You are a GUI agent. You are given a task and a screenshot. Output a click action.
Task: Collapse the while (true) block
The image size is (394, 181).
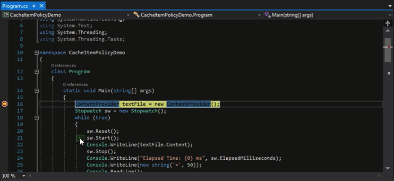click(x=37, y=118)
